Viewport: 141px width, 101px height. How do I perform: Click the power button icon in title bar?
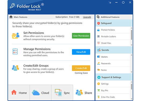(123, 2)
